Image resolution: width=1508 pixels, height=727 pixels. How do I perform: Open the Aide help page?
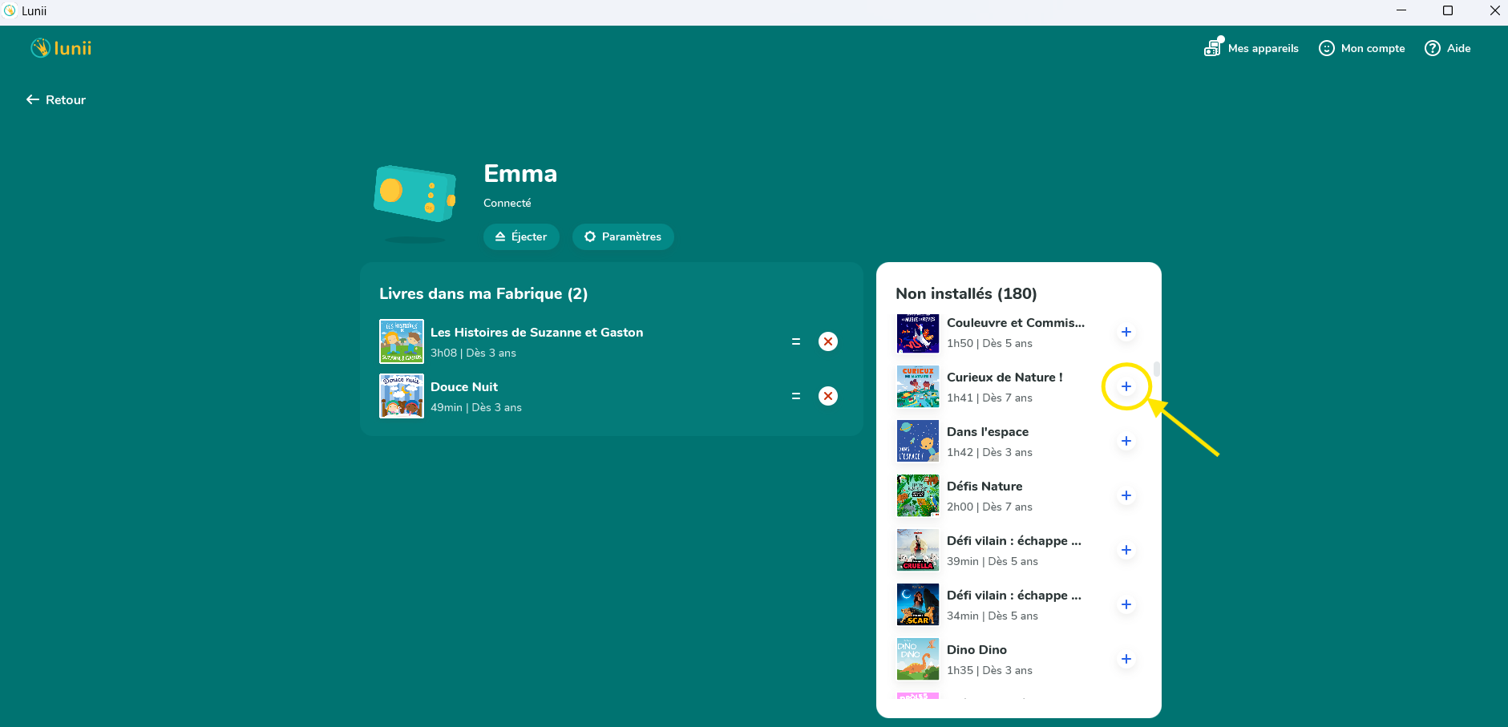(x=1447, y=48)
